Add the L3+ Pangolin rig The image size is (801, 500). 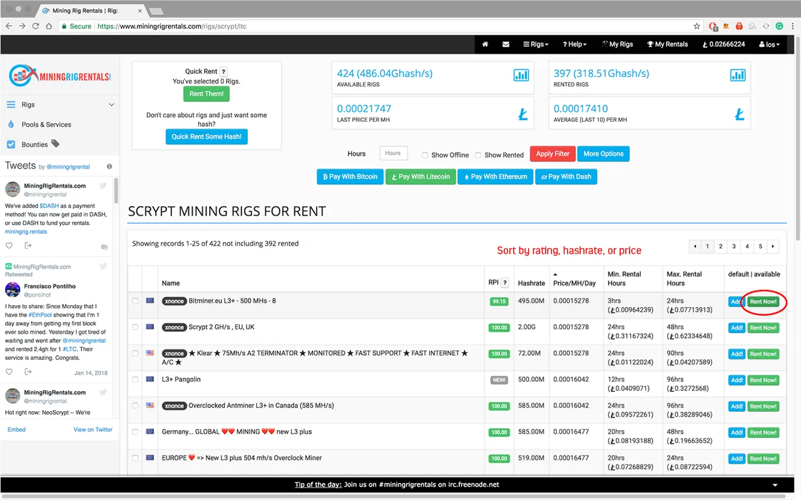(x=737, y=380)
